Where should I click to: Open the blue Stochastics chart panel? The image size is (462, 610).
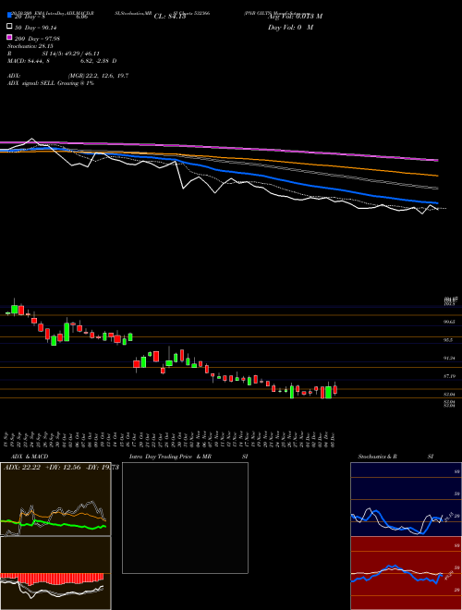[x=406, y=499]
